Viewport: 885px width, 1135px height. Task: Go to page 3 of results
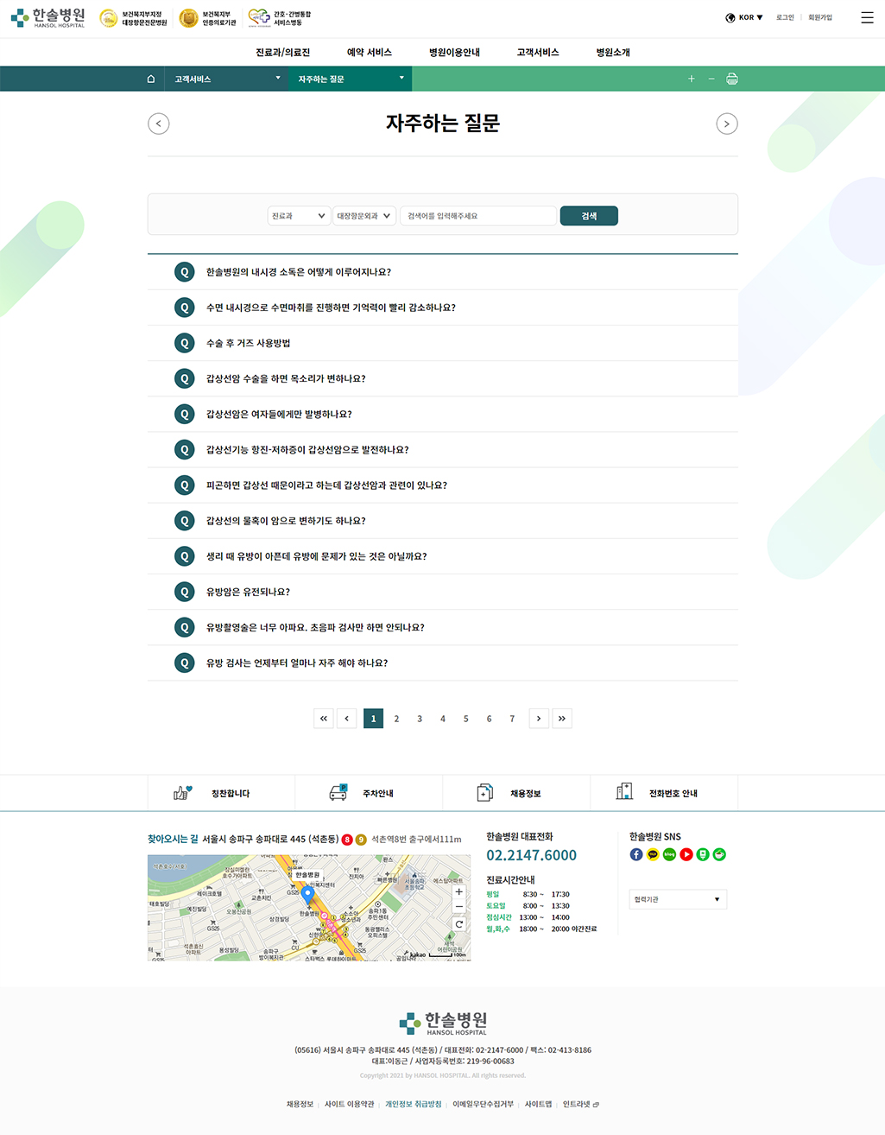click(x=420, y=719)
